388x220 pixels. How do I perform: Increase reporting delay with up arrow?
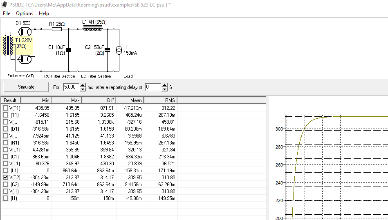(x=164, y=85)
